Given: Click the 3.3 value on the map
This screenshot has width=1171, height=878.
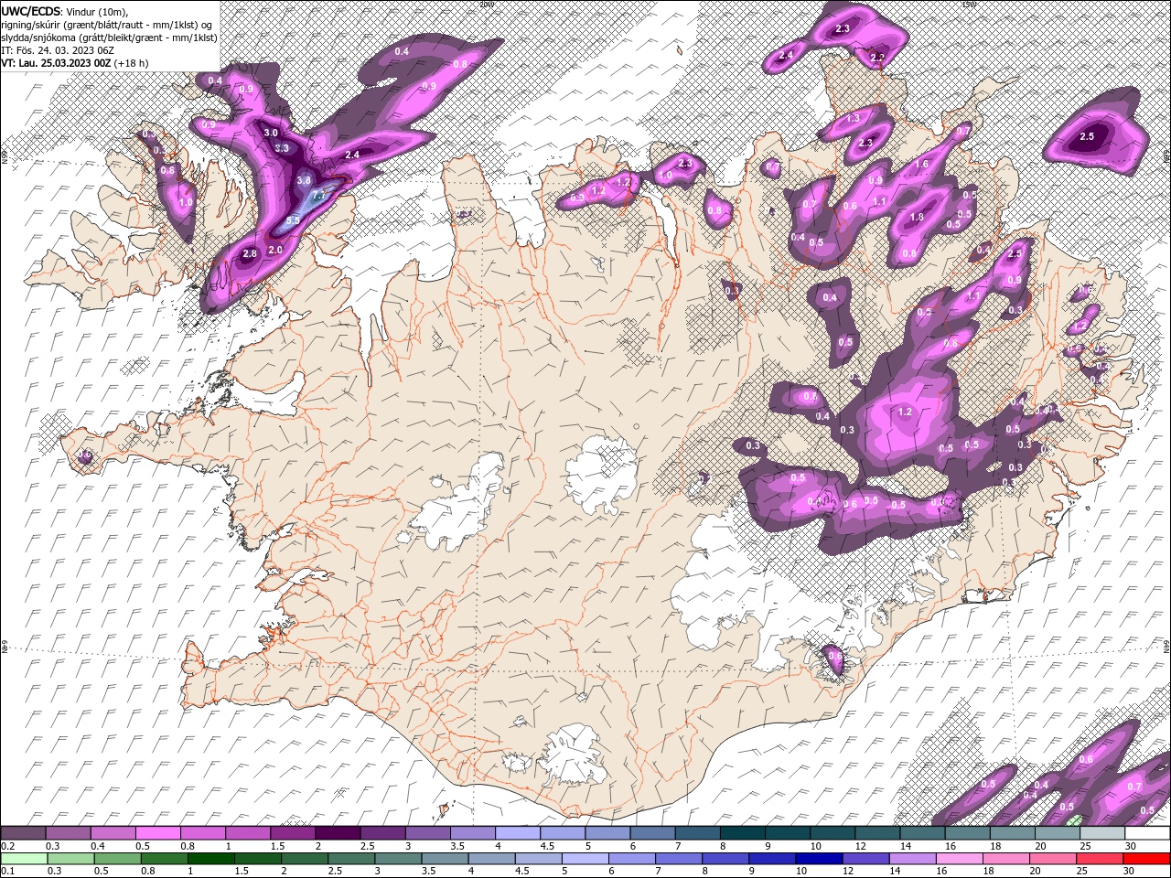Looking at the screenshot, I should [x=282, y=148].
